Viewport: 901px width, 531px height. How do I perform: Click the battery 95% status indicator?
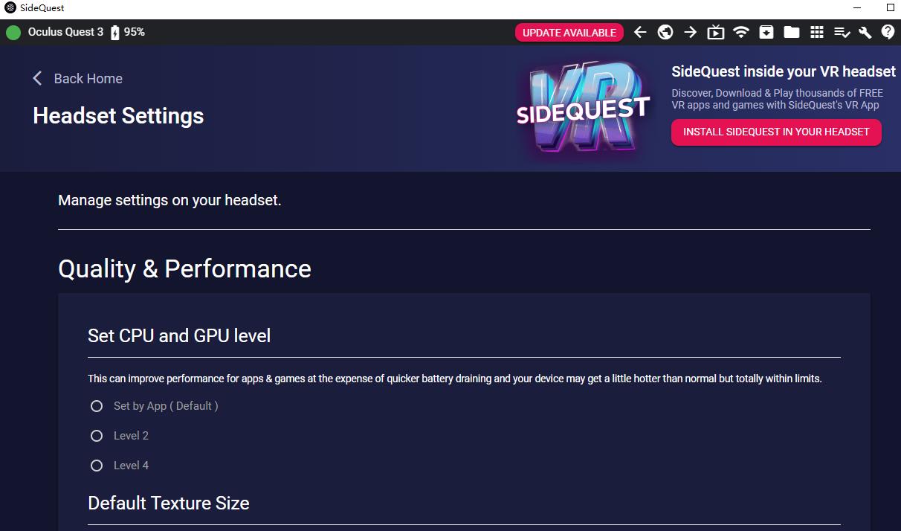click(x=127, y=32)
